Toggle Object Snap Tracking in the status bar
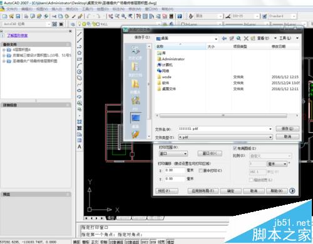This screenshot has height=244, width=313. click(132, 241)
